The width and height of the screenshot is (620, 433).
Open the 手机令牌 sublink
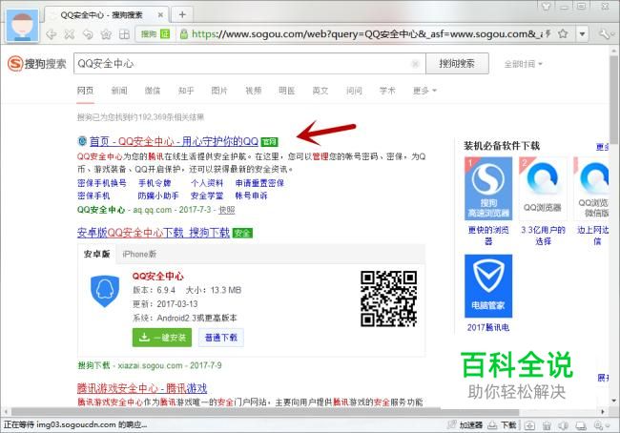(x=155, y=183)
